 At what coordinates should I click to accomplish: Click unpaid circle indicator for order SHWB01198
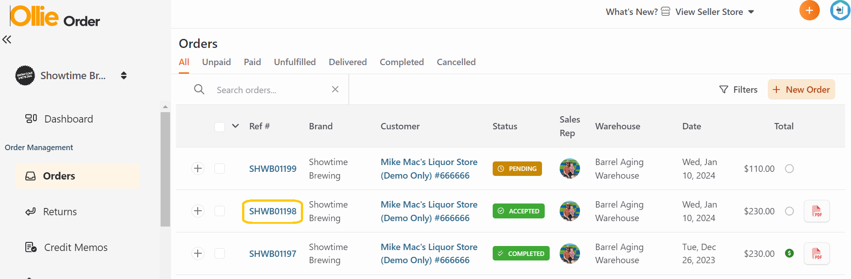pos(789,211)
